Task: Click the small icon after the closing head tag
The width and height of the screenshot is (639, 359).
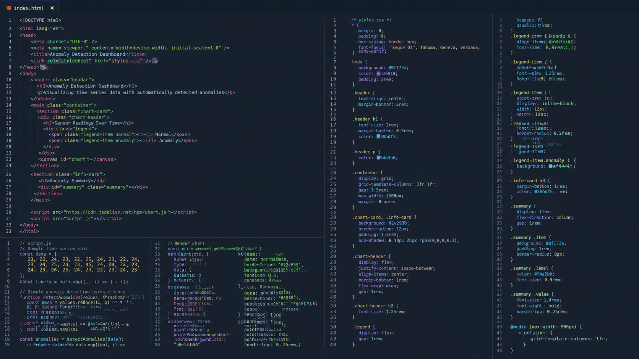Action: 44,67
